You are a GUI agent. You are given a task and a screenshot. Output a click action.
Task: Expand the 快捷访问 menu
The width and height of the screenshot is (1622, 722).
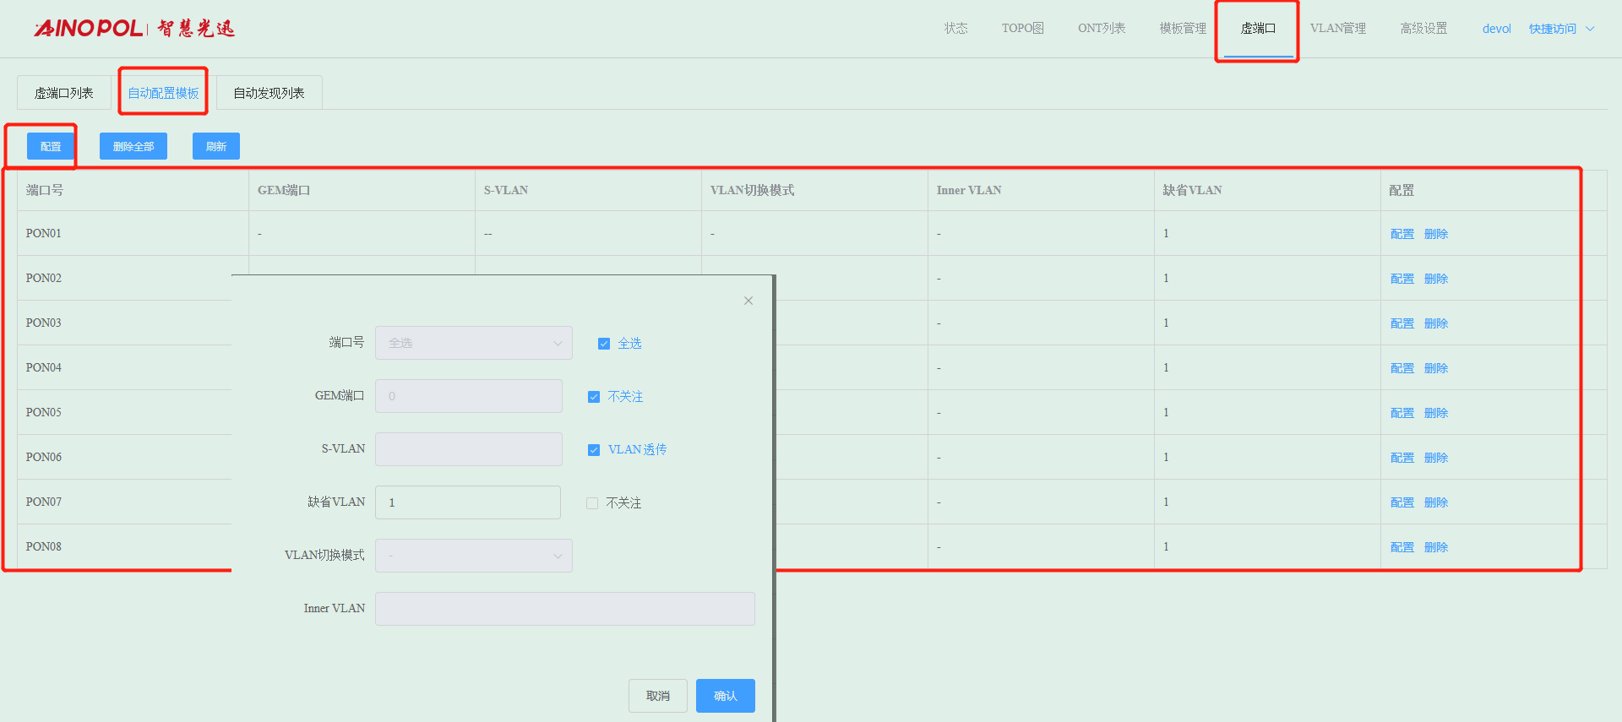point(1560,29)
